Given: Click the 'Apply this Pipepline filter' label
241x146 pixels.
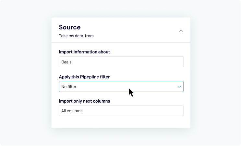Looking at the screenshot, I should (84, 77).
